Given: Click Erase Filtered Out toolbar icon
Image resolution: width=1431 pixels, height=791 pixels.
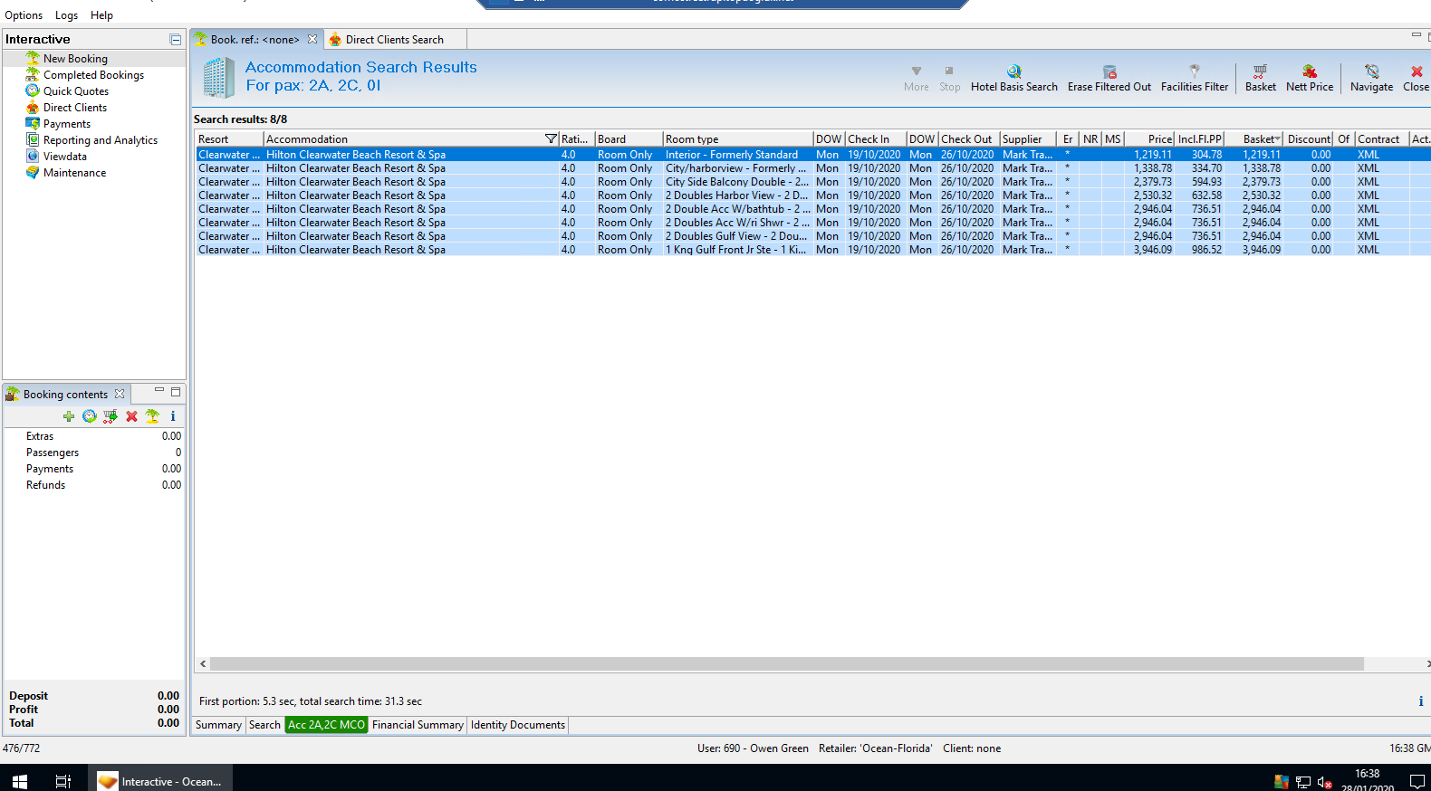Looking at the screenshot, I should 1109,71.
